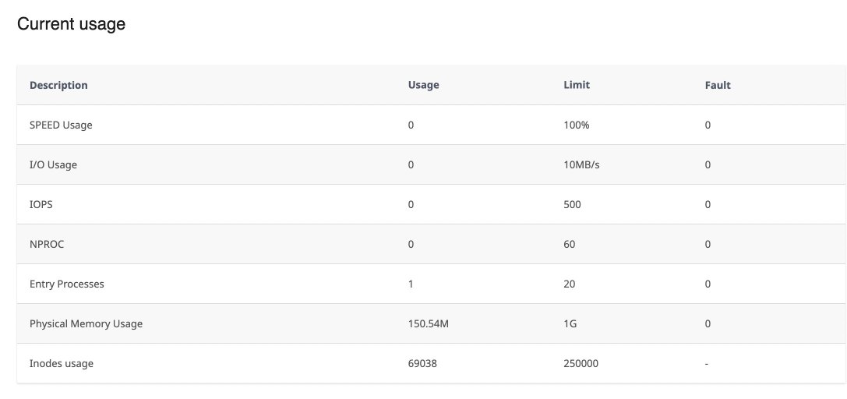Select the Fault column header
Screen dimensions: 847x399
click(718, 85)
